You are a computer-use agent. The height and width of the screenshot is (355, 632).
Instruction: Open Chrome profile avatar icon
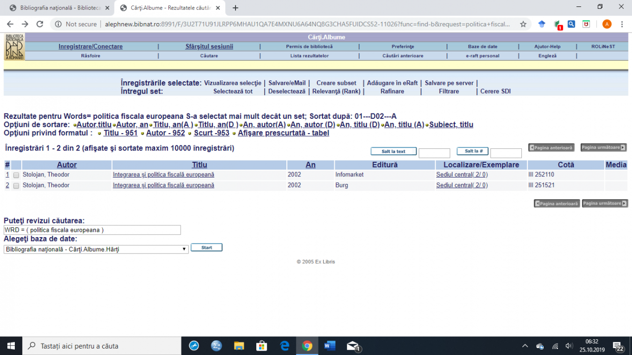pyautogui.click(x=607, y=24)
